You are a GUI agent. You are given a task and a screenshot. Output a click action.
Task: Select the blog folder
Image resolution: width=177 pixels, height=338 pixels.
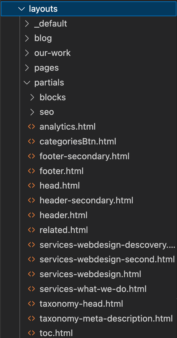click(43, 38)
